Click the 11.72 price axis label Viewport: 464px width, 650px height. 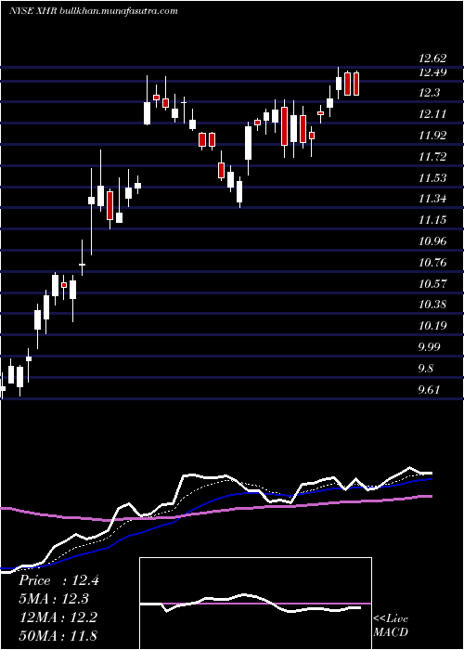(432, 157)
